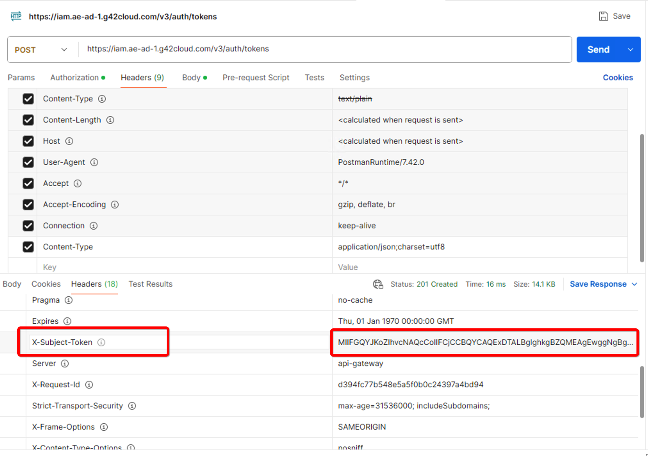The width and height of the screenshot is (648, 456).
Task: Uncheck the Connection header checkbox
Action: (x=28, y=226)
